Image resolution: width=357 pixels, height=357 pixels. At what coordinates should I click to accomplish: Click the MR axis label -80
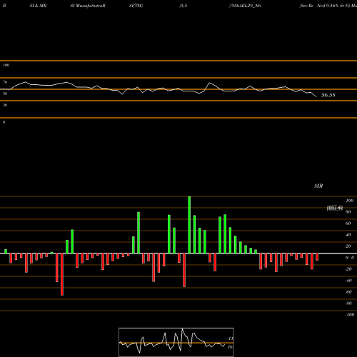[348, 303]
